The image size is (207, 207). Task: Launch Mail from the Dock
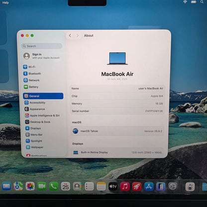(6, 186)
